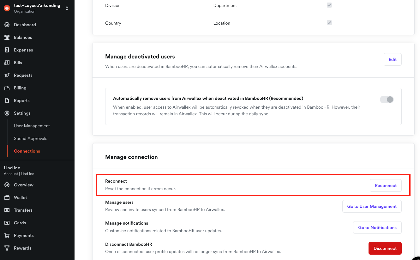Click the Country field label
The image size is (420, 260).
[113, 23]
